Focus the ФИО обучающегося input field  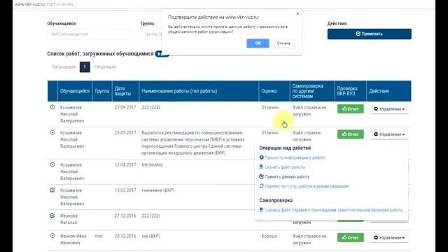(x=89, y=34)
